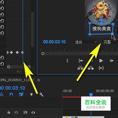118x118 pixels.
Task: Play the program monitor preview
Action: (x=101, y=61)
